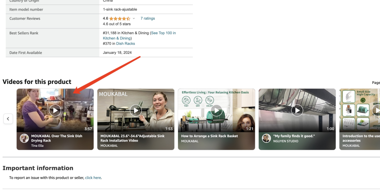The width and height of the screenshot is (380, 190).
Task: Click the 4.6 out of 5 stars text
Action: point(117,24)
